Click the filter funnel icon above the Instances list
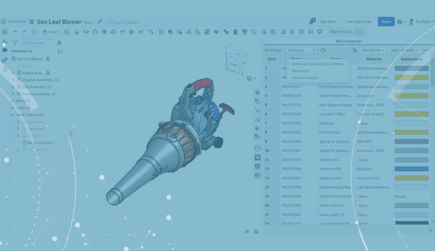 click(x=15, y=43)
